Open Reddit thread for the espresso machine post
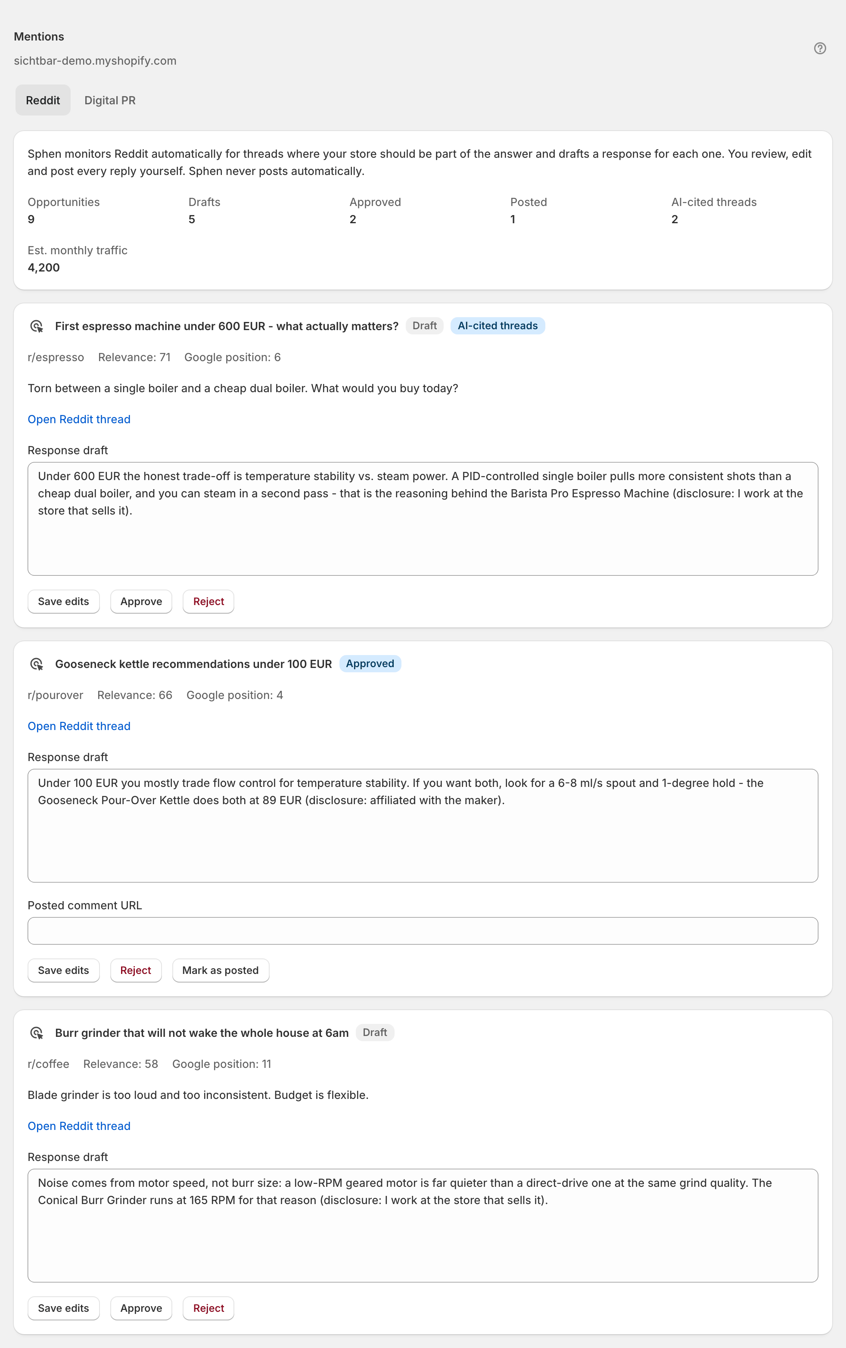Screen dimensions: 846x1348 click(79, 419)
